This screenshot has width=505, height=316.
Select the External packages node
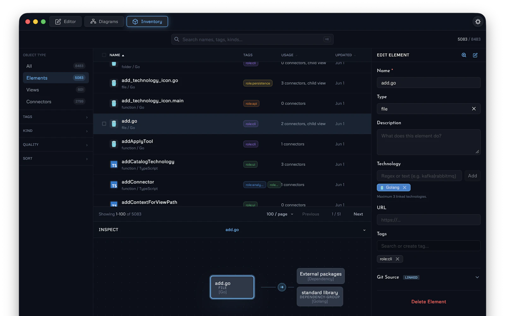(321, 276)
